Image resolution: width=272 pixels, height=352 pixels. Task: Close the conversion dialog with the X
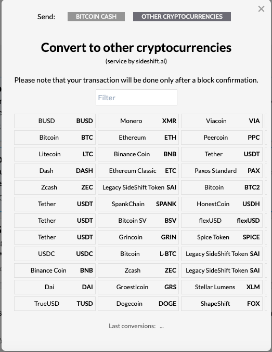[x=261, y=9]
